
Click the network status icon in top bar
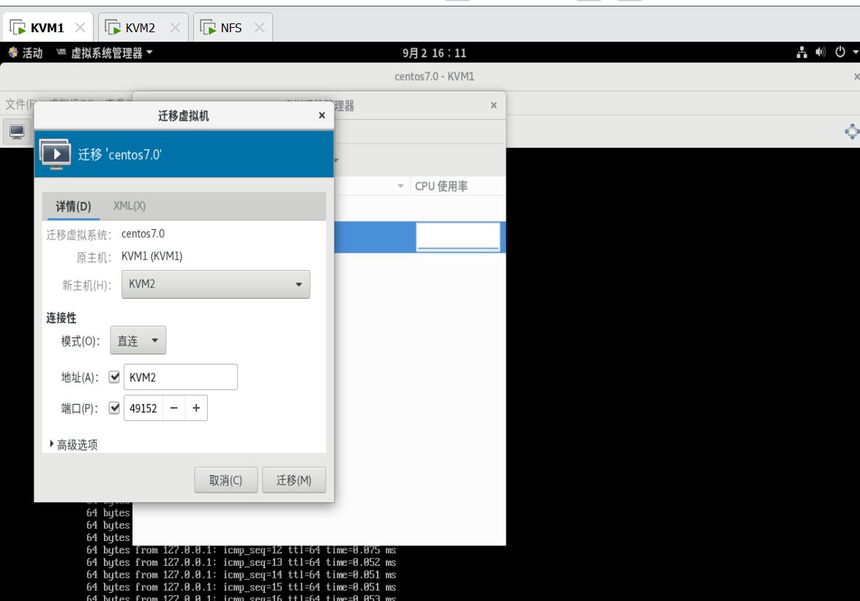(801, 52)
